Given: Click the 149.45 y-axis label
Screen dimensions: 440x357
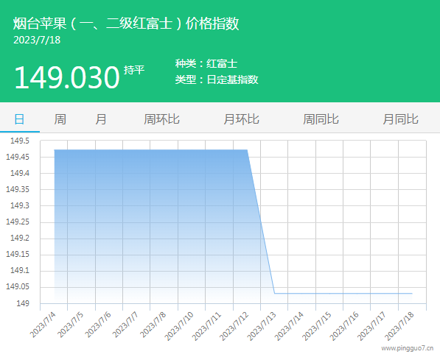Looking at the screenshot, I should pyautogui.click(x=18, y=157).
